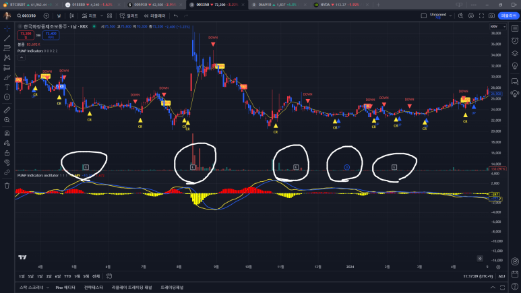Toggle hide all drawings eye icon
The height and width of the screenshot is (293, 521).
(7, 162)
